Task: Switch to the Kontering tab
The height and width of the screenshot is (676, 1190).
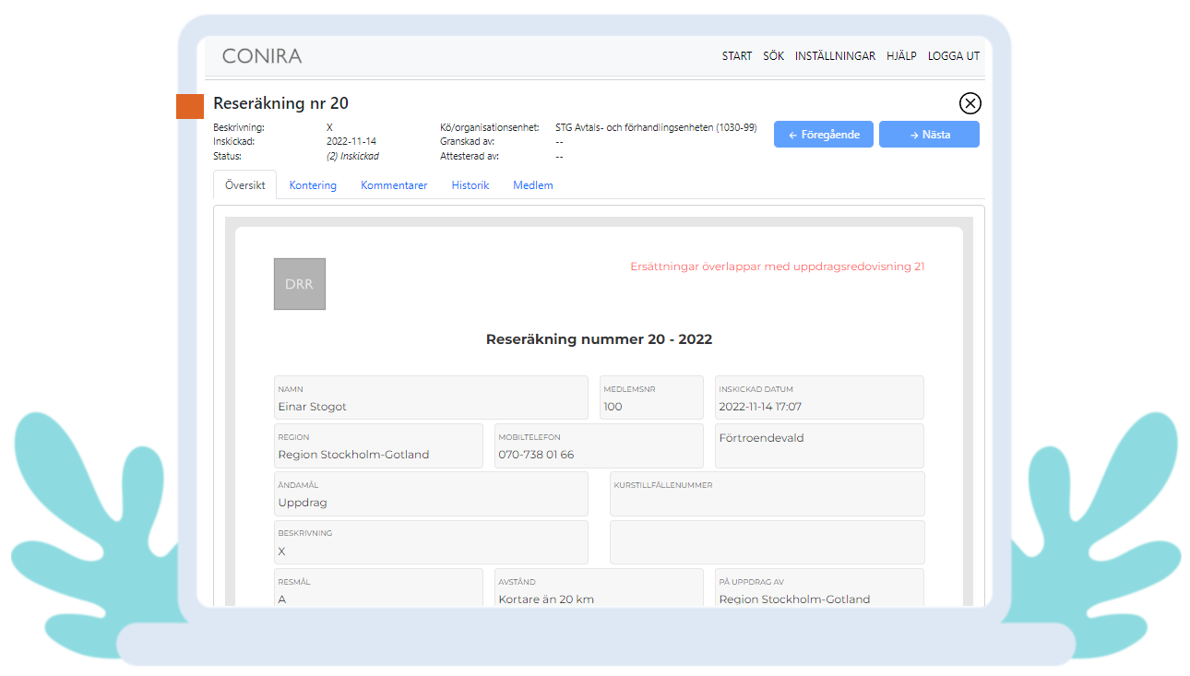Action: coord(313,185)
